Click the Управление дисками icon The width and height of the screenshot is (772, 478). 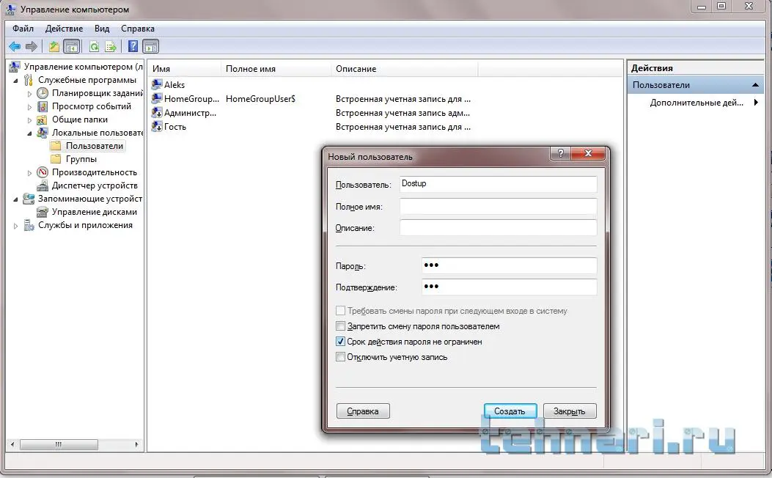43,212
